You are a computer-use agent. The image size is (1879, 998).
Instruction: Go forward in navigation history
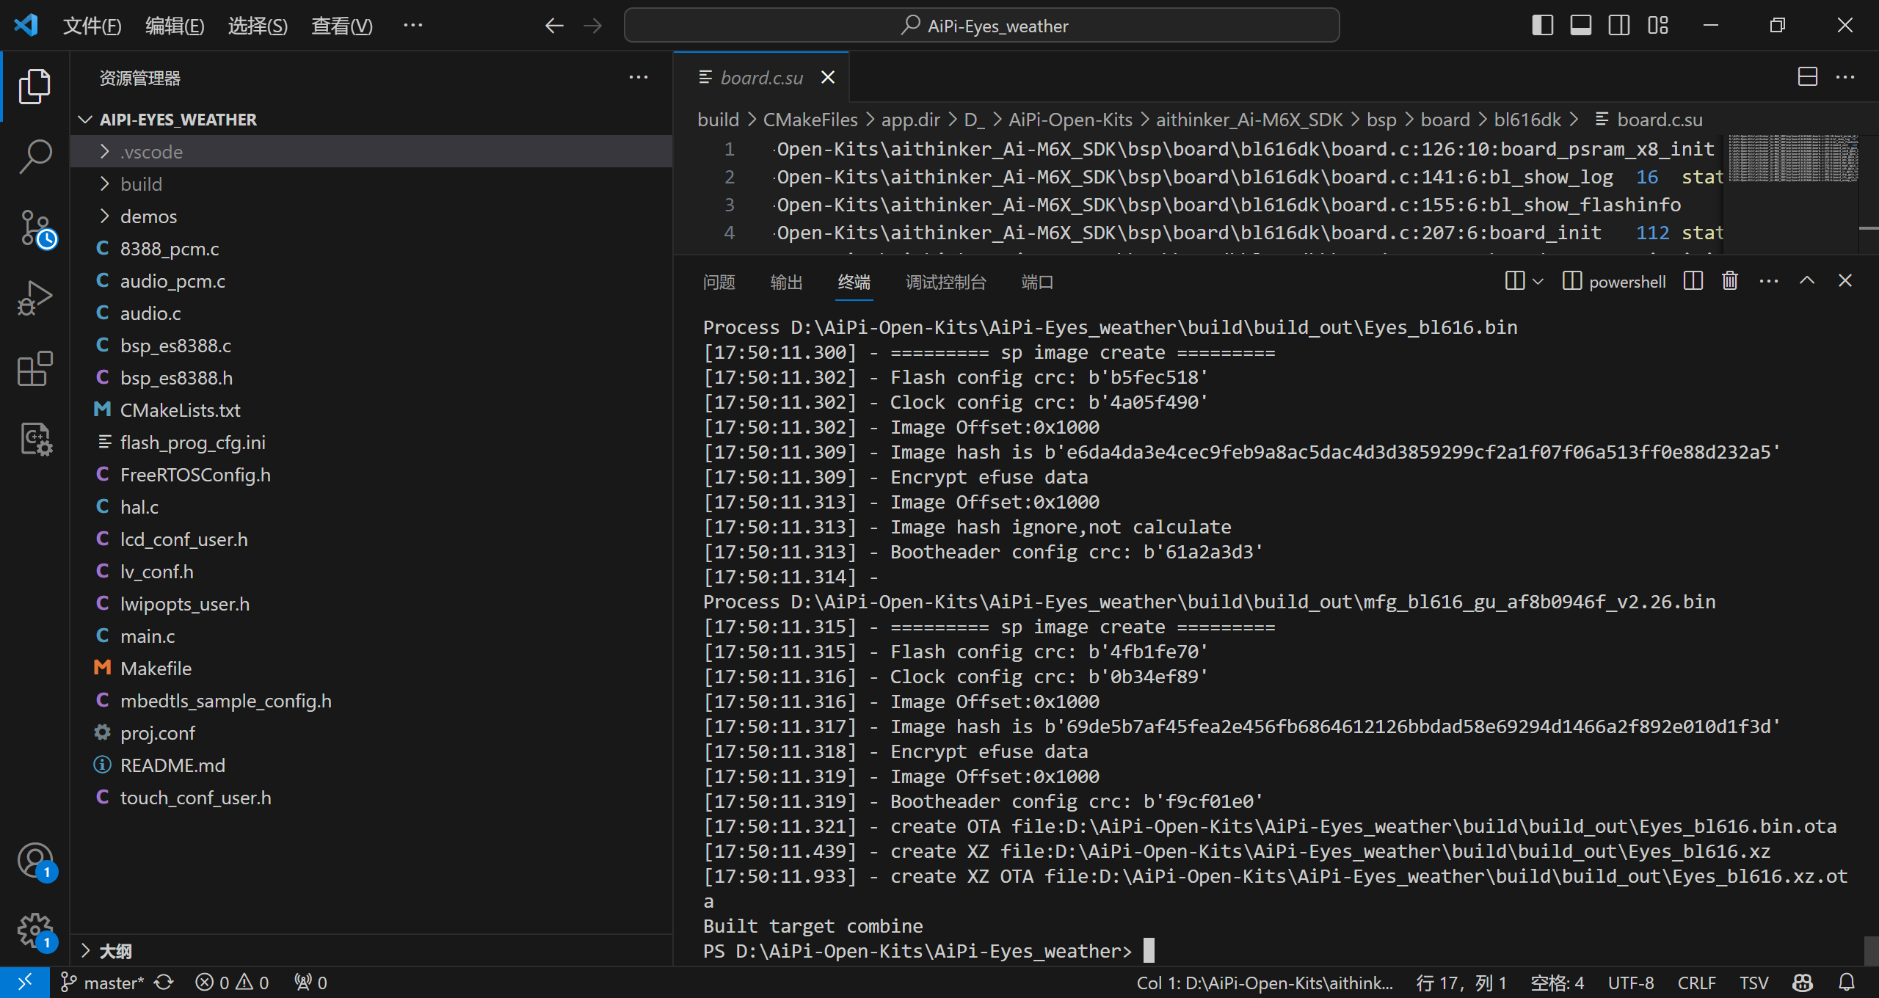tap(592, 26)
